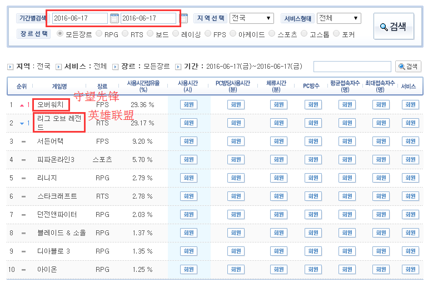Viewport: 433px width, 288px height.
Task: Click 회원 icon in 사용시간 column for 오버워치
Action: pyautogui.click(x=188, y=104)
